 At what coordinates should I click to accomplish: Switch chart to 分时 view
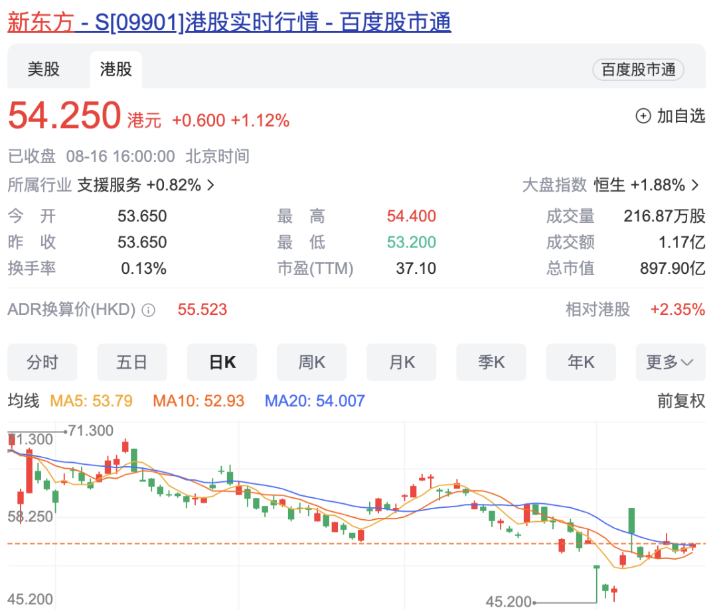(42, 362)
